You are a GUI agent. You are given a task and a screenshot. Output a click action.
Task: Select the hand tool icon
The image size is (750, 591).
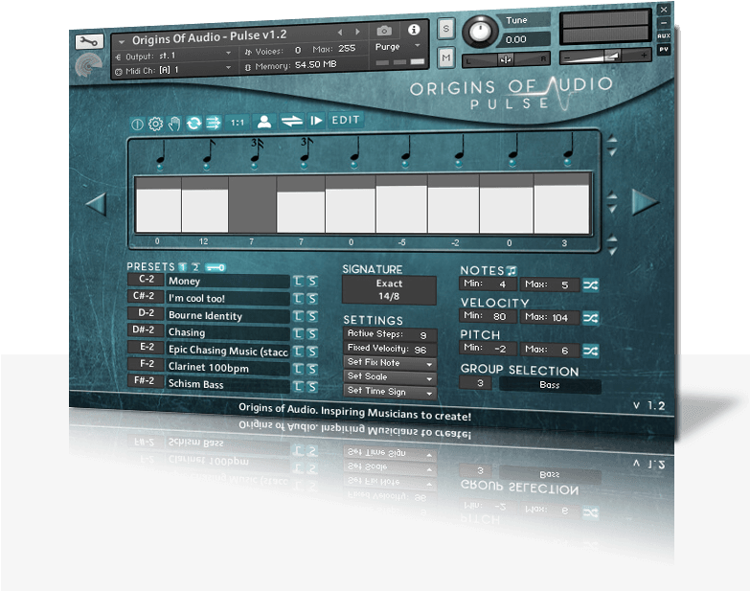(x=174, y=124)
